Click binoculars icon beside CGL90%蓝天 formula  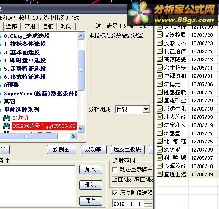(6, 126)
